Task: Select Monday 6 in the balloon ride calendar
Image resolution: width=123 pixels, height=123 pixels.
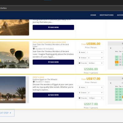Action: [x=117, y=57]
